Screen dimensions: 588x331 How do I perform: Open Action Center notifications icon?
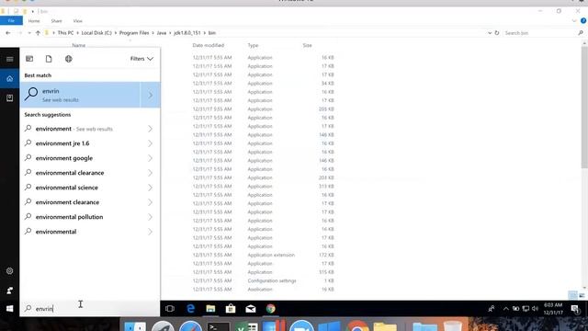(x=575, y=309)
